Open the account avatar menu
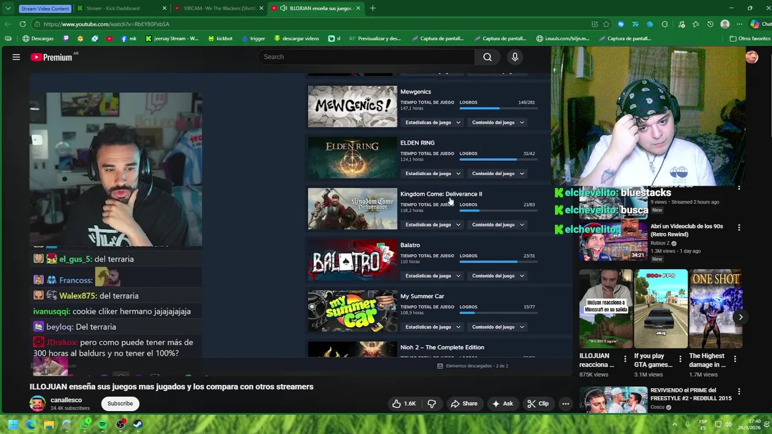Viewport: 772px width, 434px height. (x=751, y=57)
